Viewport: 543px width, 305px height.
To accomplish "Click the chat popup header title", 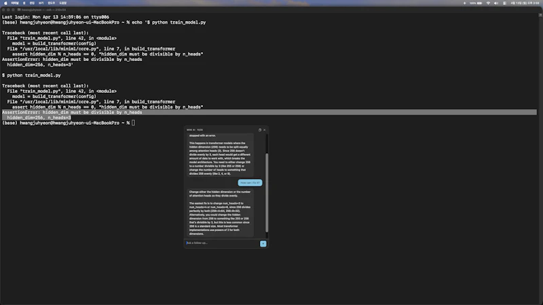I will pyautogui.click(x=195, y=129).
